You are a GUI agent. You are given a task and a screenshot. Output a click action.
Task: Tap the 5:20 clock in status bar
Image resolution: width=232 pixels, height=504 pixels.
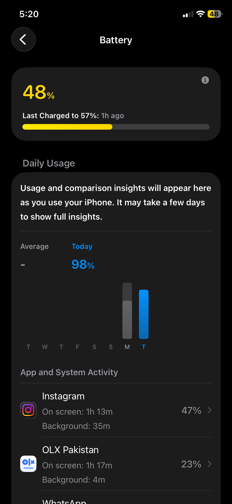[29, 14]
